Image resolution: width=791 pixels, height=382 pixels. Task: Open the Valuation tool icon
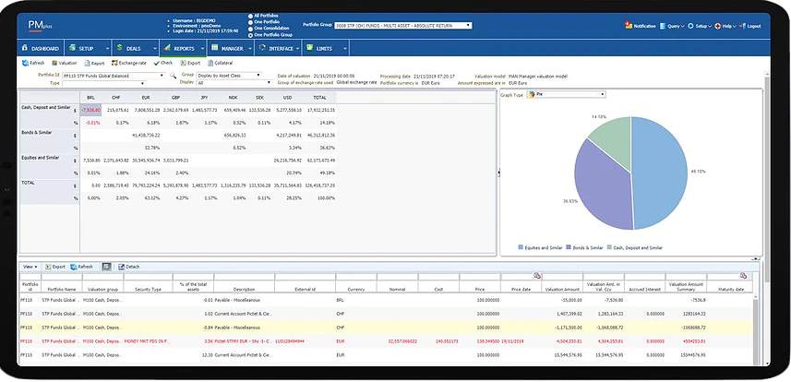point(54,63)
